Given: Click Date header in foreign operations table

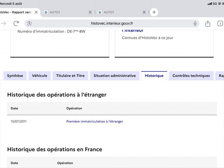Looking at the screenshot, I should (14, 108).
